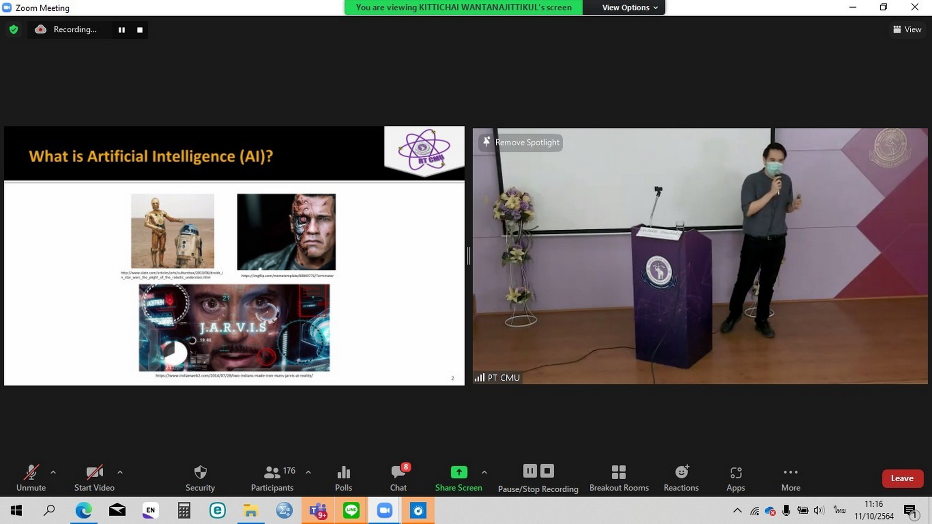
Task: Click the EN app icon in taskbar
Action: [150, 510]
